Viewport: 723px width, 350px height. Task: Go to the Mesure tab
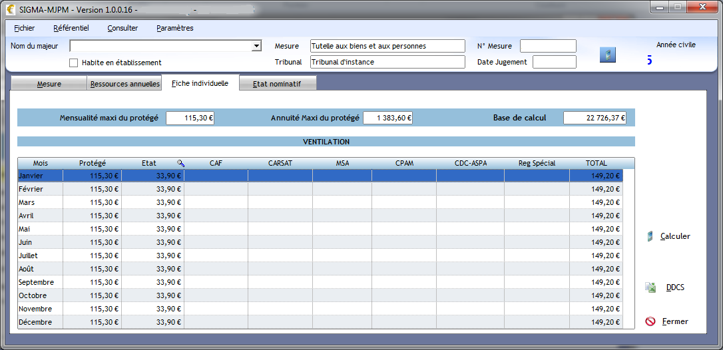point(49,85)
